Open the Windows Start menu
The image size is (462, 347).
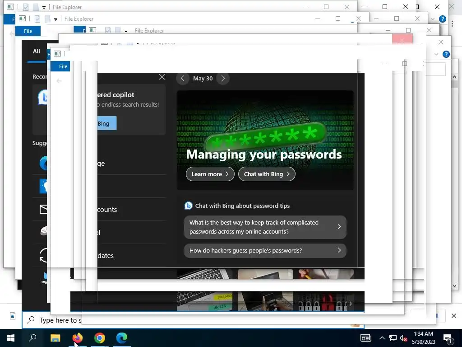pyautogui.click(x=11, y=338)
